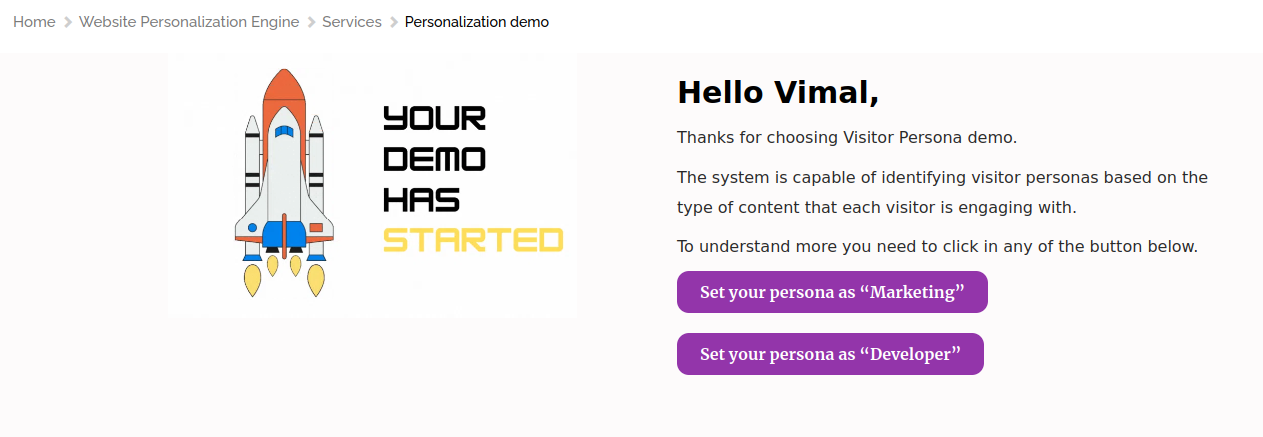Click the Personalization demo breadcrumb item
Viewport: 1263px width, 437px height.
(x=476, y=22)
